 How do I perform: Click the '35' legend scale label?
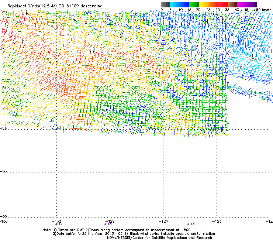pyautogui.click(x=227, y=10)
